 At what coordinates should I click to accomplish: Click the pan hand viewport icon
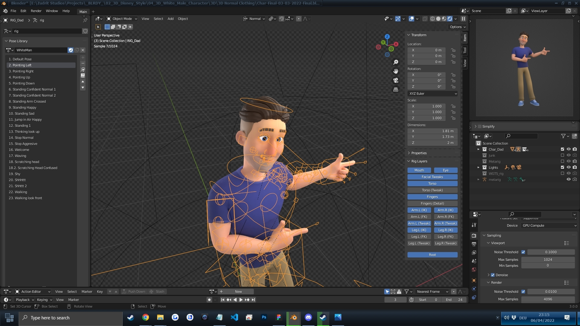[396, 71]
